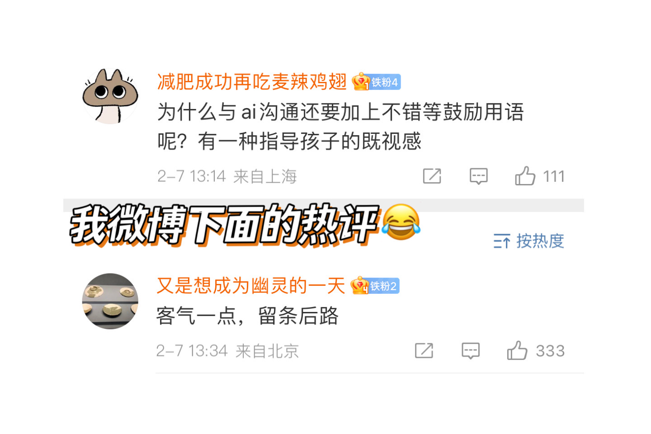Click the 333 like count
The width and height of the screenshot is (651, 434).
[x=550, y=351]
